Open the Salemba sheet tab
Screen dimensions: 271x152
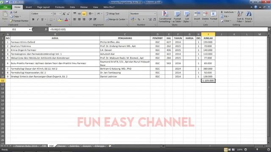[x=75, y=146]
